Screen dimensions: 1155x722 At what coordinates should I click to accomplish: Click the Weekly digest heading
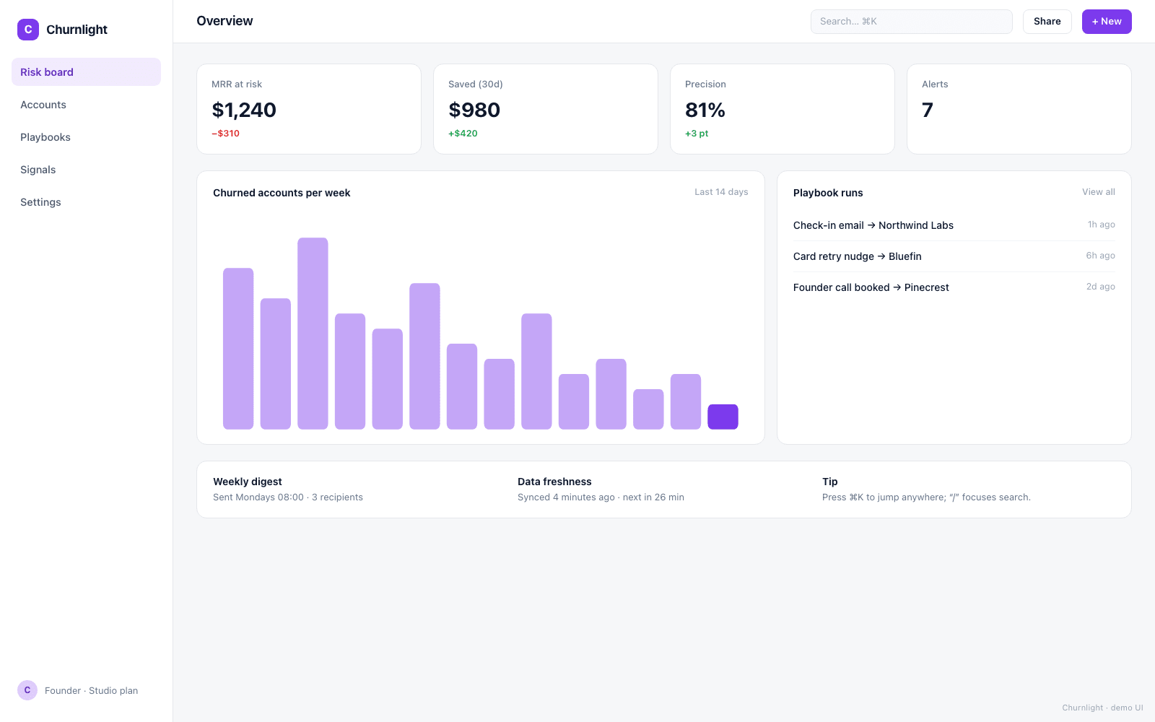point(248,482)
